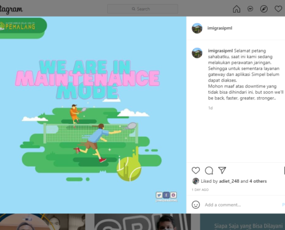Click the 1 DAY AGO timestamp

coord(200,190)
